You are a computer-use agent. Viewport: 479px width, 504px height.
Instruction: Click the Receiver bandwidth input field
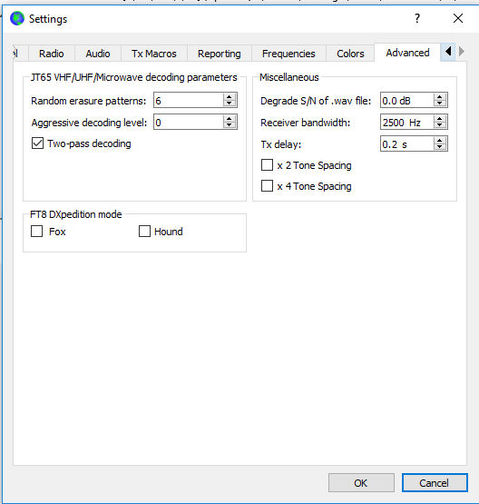[406, 123]
